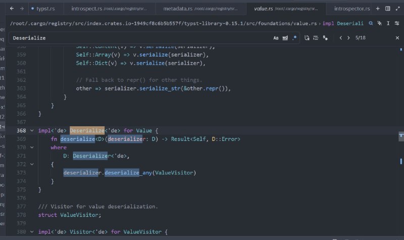Toggle whole-word match (wd)
Viewport: 404px width, 240px height.
[285, 38]
